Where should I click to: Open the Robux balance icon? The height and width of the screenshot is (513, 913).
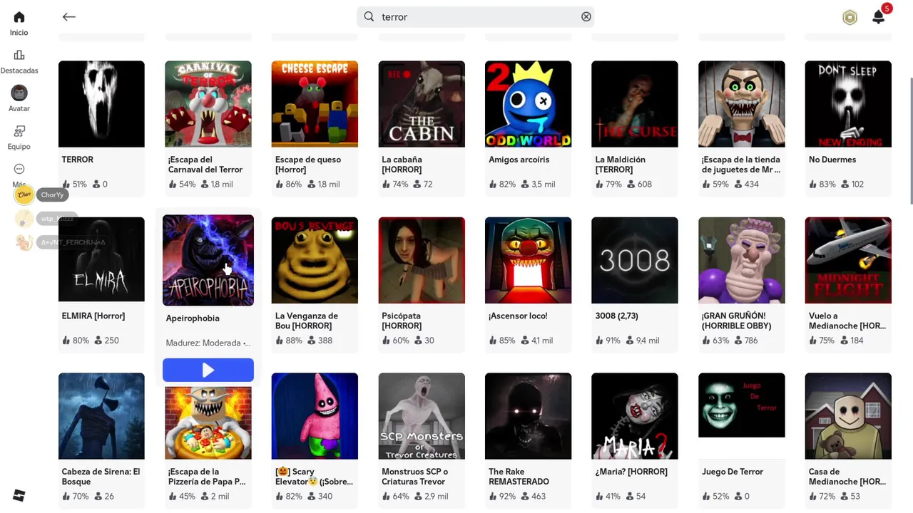[850, 18]
